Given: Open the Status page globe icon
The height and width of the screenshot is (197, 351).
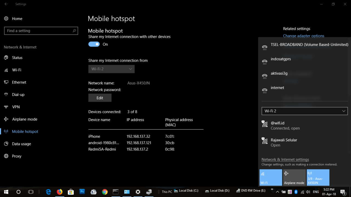Looking at the screenshot, I should 6,58.
